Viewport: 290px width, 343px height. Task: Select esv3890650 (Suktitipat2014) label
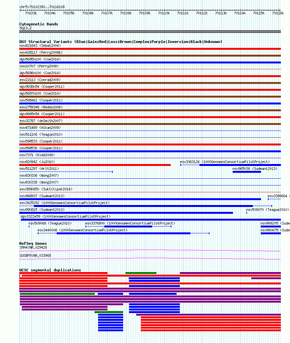coord(46,189)
